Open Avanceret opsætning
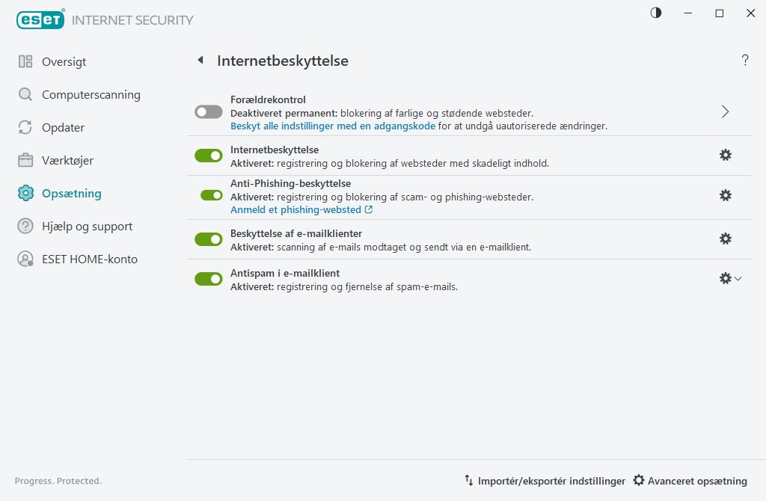 (x=690, y=481)
